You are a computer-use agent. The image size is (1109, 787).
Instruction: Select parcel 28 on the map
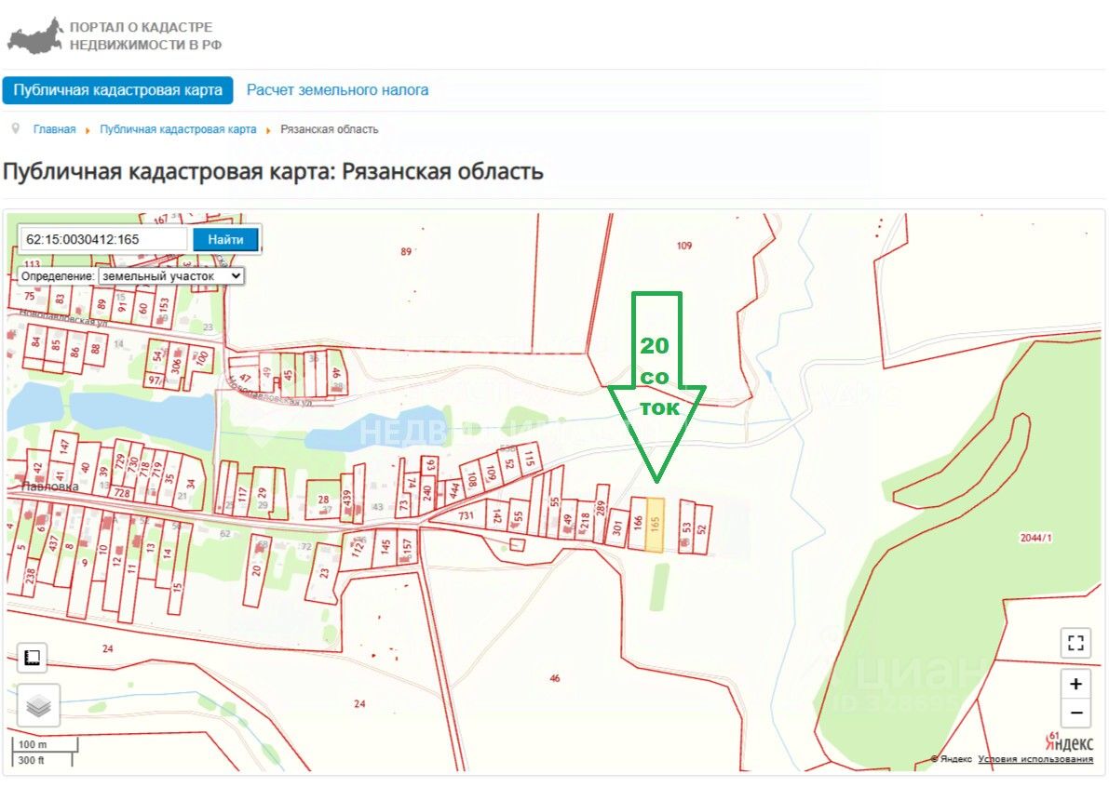[x=323, y=500]
